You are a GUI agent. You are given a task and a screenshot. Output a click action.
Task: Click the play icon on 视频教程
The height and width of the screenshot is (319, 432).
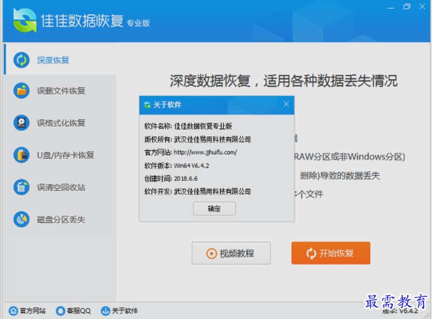pos(212,254)
